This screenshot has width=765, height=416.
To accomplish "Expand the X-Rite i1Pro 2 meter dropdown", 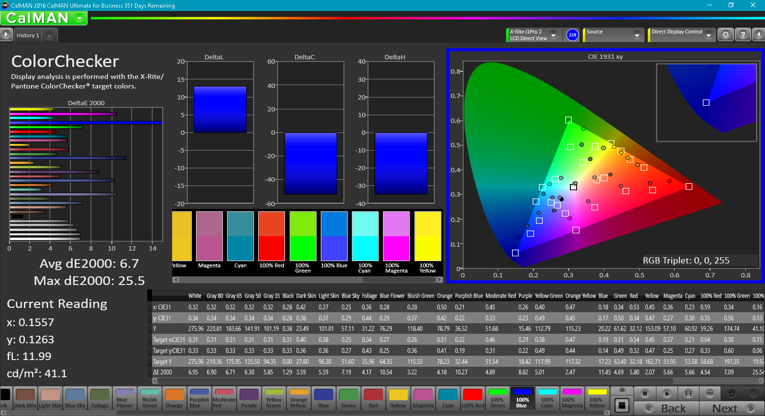I will [554, 35].
